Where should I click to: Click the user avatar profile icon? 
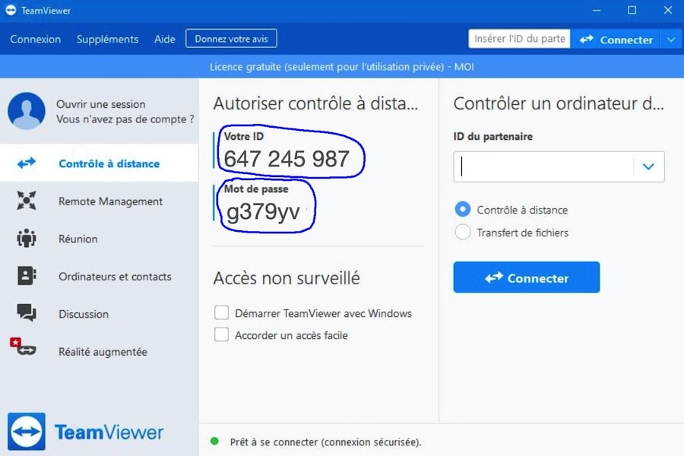click(26, 111)
